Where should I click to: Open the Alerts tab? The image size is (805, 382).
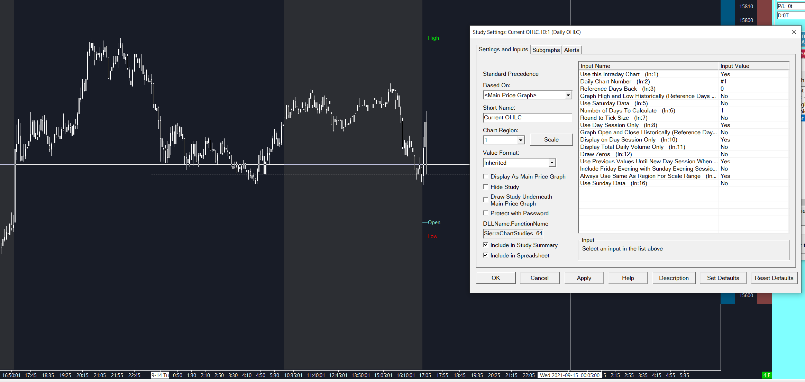click(571, 50)
